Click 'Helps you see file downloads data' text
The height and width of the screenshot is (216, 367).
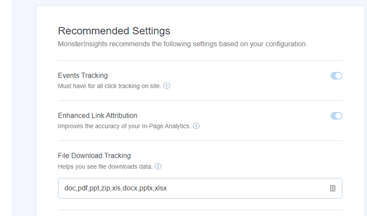pyautogui.click(x=105, y=167)
